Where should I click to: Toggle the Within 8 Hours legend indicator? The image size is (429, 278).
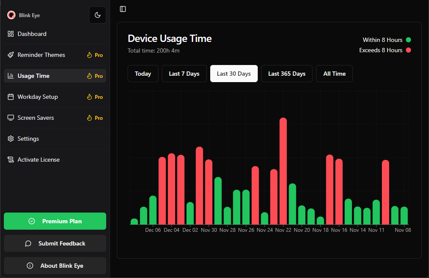point(408,40)
